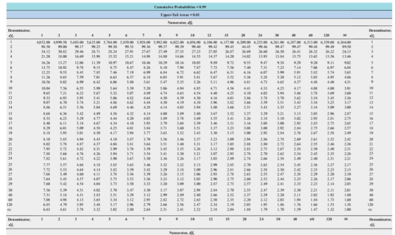Screen dimensions: 395x235
Task: Select the table value '5,928.00'
Action: pyautogui.click(x=144, y=42)
